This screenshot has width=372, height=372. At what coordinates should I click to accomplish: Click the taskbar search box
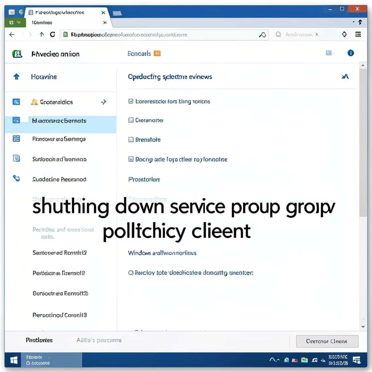tap(52, 360)
